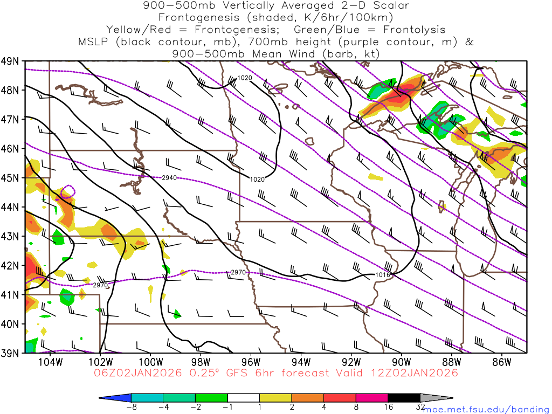Viewport: 552px width, 414px height.
Task: Click the 2940 height contour label
Action: (169, 177)
